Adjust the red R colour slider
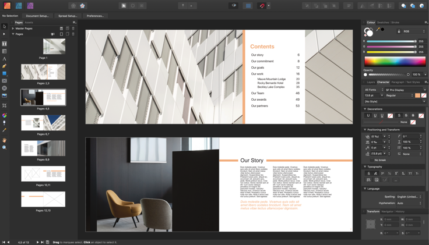Screen dimensions: 429x245 392,41
